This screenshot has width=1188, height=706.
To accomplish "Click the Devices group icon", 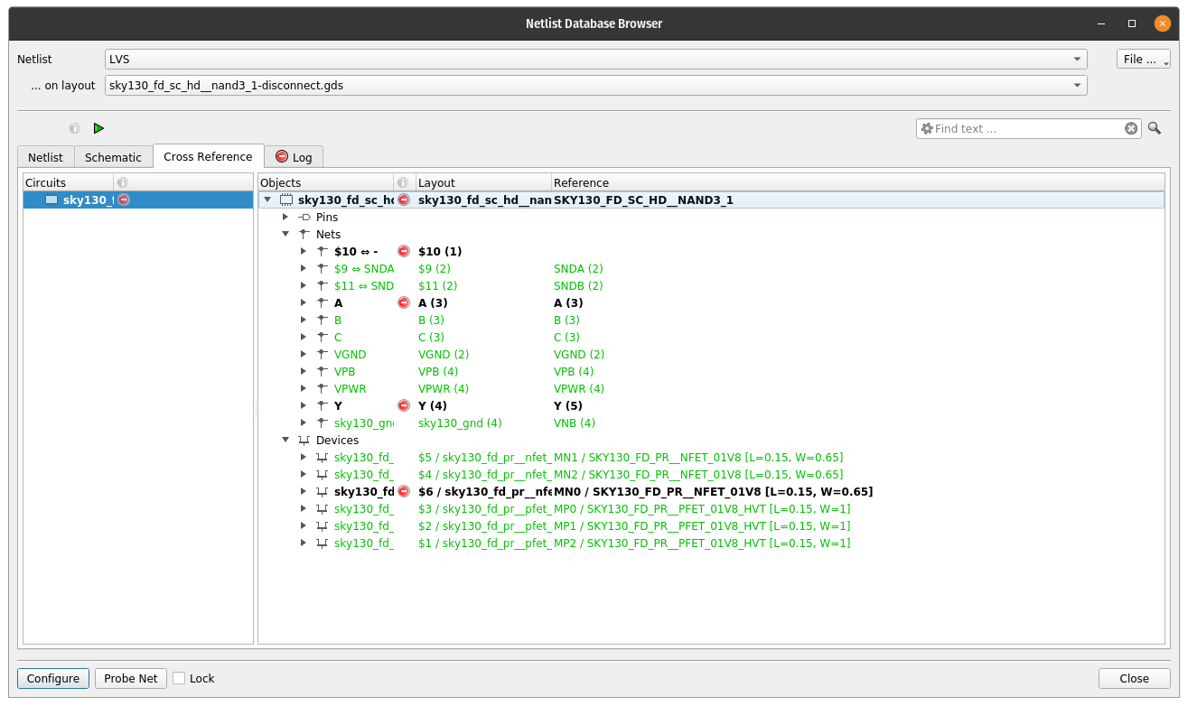I will (304, 440).
